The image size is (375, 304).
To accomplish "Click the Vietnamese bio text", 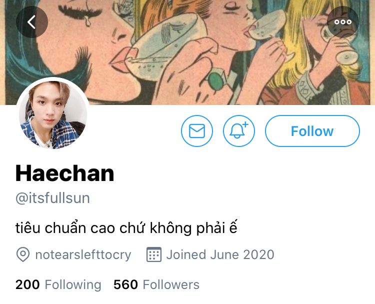I will point(126,227).
